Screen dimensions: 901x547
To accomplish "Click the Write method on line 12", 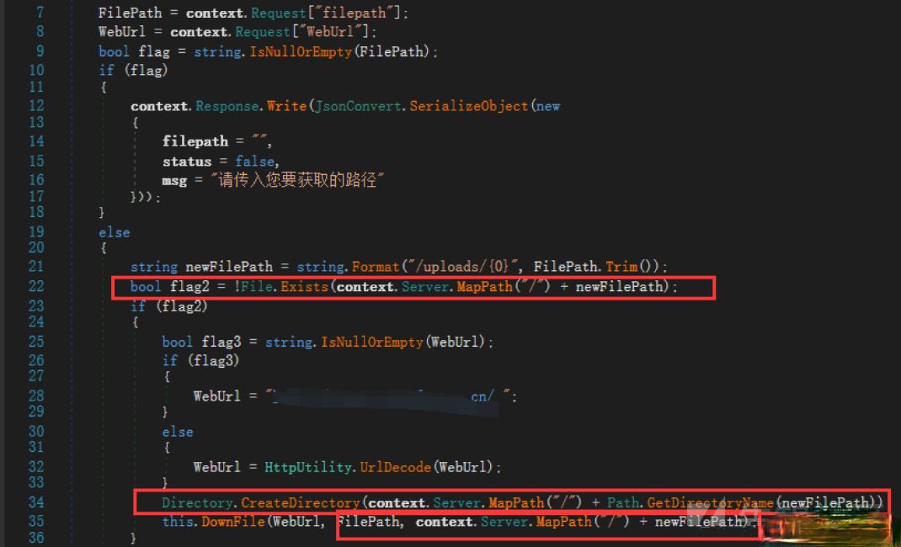I will (287, 106).
